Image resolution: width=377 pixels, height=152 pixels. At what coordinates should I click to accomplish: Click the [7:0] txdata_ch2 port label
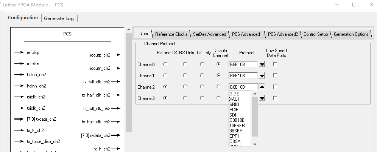coord(42,119)
